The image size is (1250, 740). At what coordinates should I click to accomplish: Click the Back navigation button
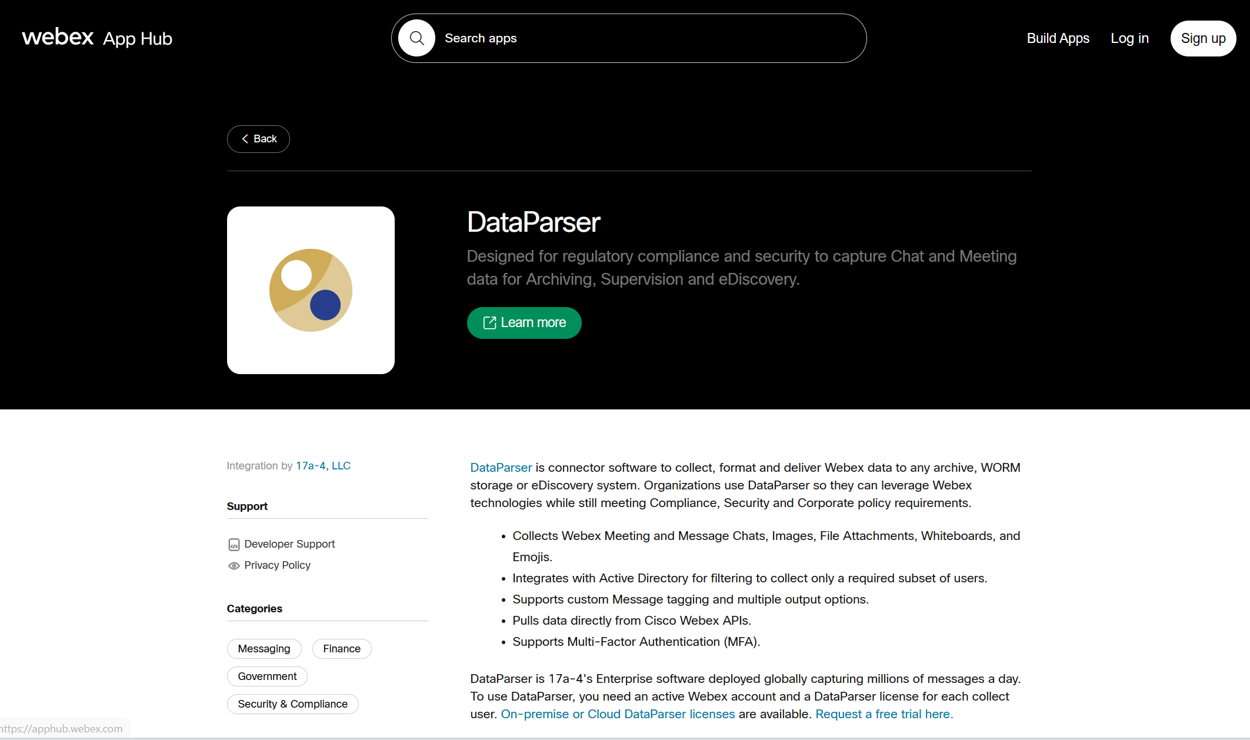coord(258,138)
